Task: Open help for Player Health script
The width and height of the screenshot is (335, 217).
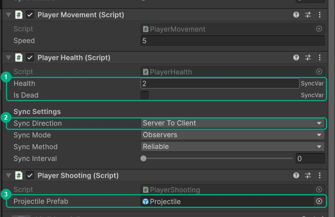Action: tap(296, 57)
